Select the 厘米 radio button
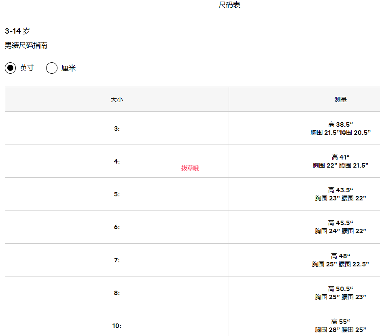Screen dimensions: 380x336 52,68
